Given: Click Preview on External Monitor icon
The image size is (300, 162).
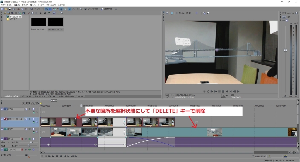Looking at the screenshot, I should tap(172, 13).
